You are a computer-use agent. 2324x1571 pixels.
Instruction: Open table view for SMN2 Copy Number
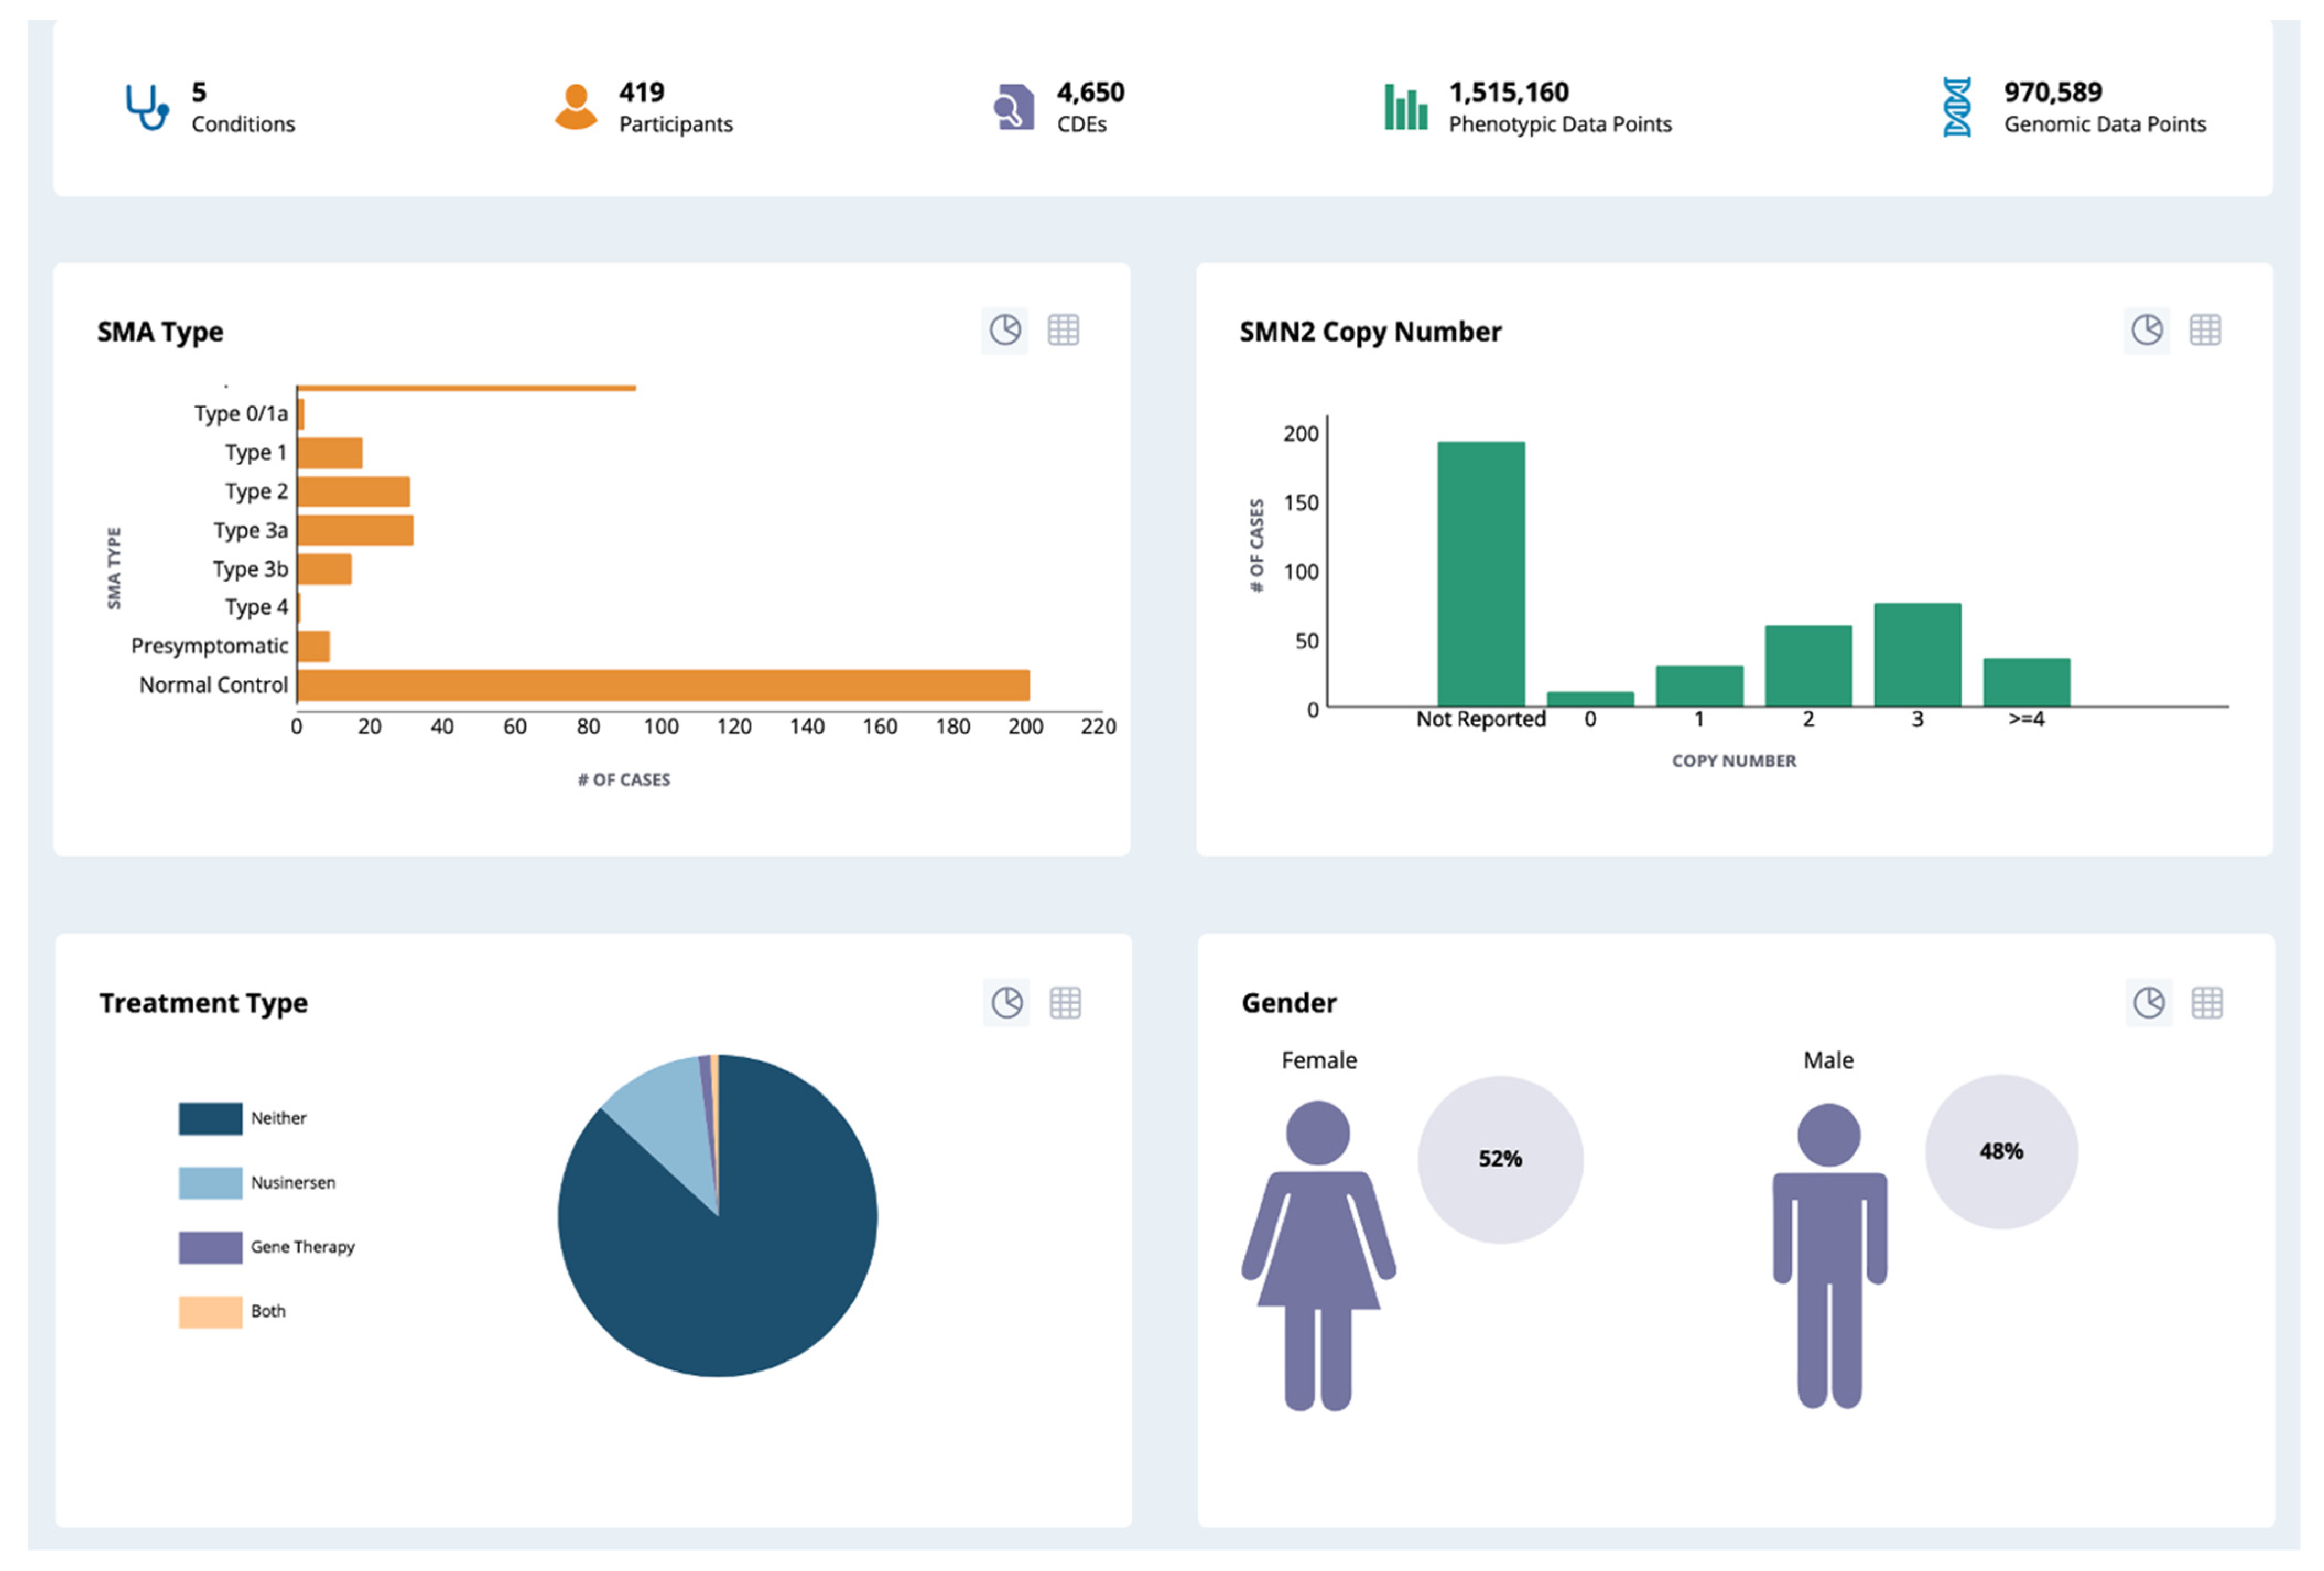(x=2205, y=330)
